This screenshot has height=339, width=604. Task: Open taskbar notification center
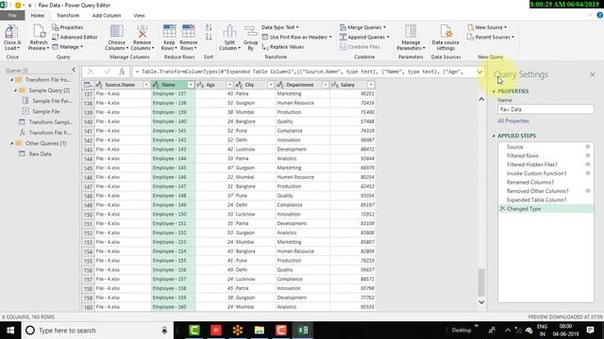pos(590,331)
